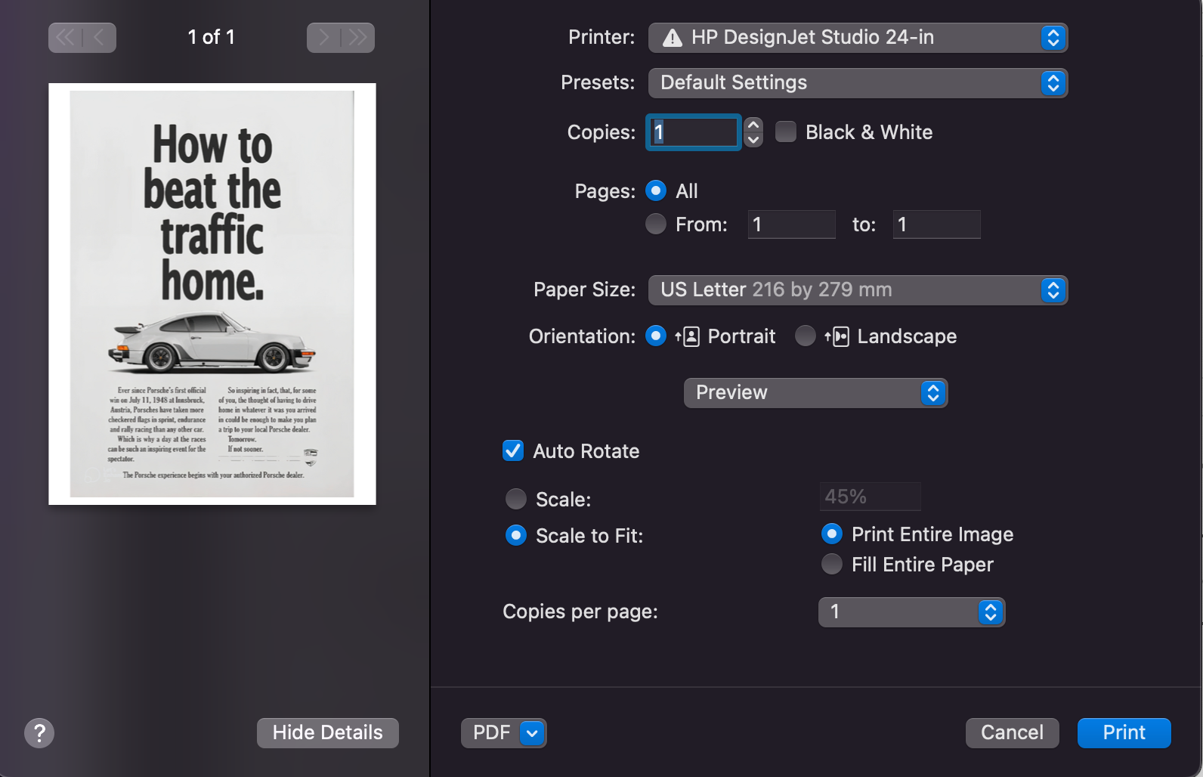
Task: Open the Paper Size dropdown US Letter
Action: tap(858, 290)
